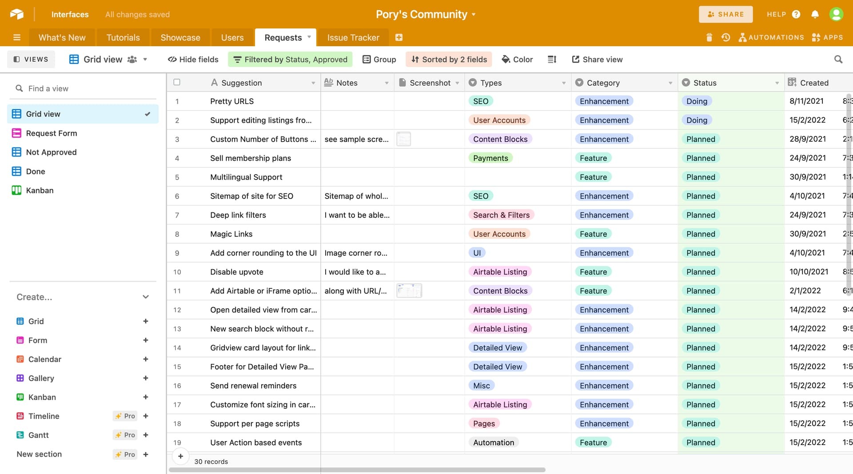This screenshot has width=853, height=474.
Task: Open Category column menu arrow
Action: click(670, 83)
